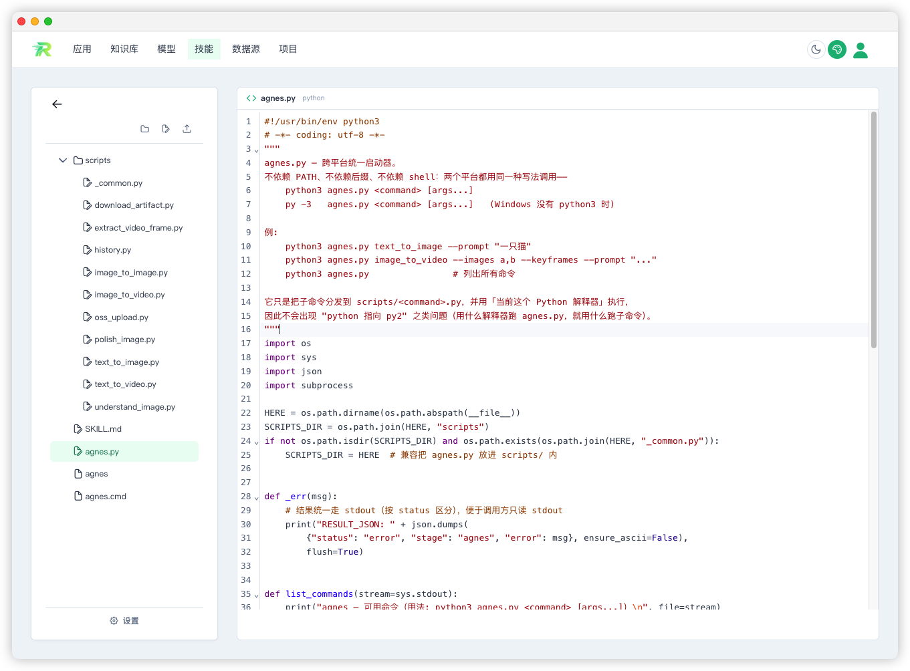
Task: Switch to 应用 tab
Action: 82,49
